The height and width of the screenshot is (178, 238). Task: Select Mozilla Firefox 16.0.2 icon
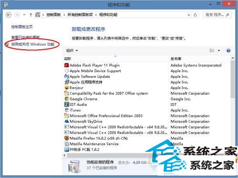[67, 138]
